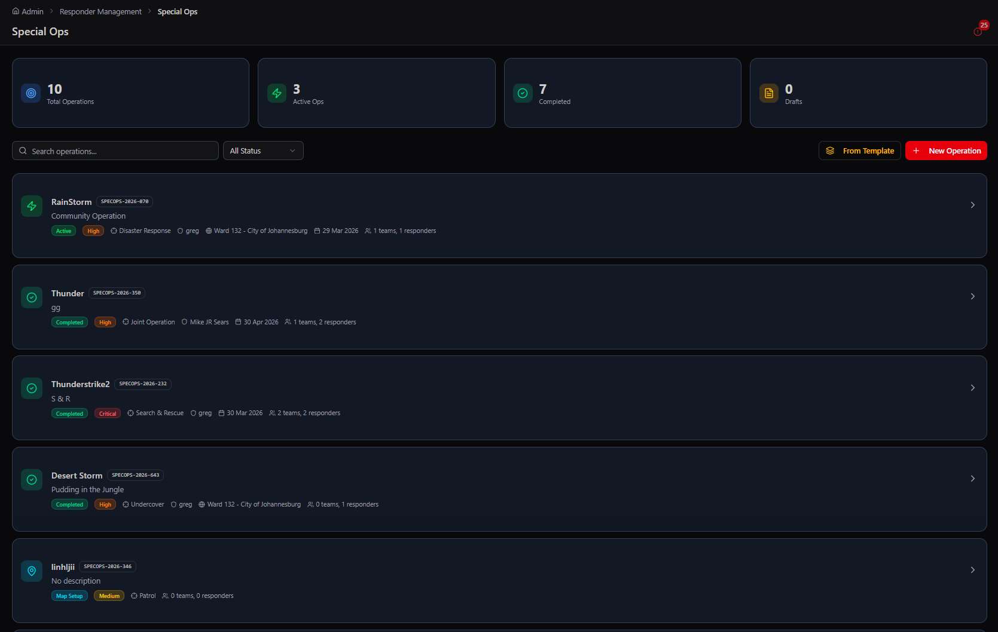998x632 pixels.
Task: Click '2 teams, 2 responders' text
Action: (x=309, y=413)
